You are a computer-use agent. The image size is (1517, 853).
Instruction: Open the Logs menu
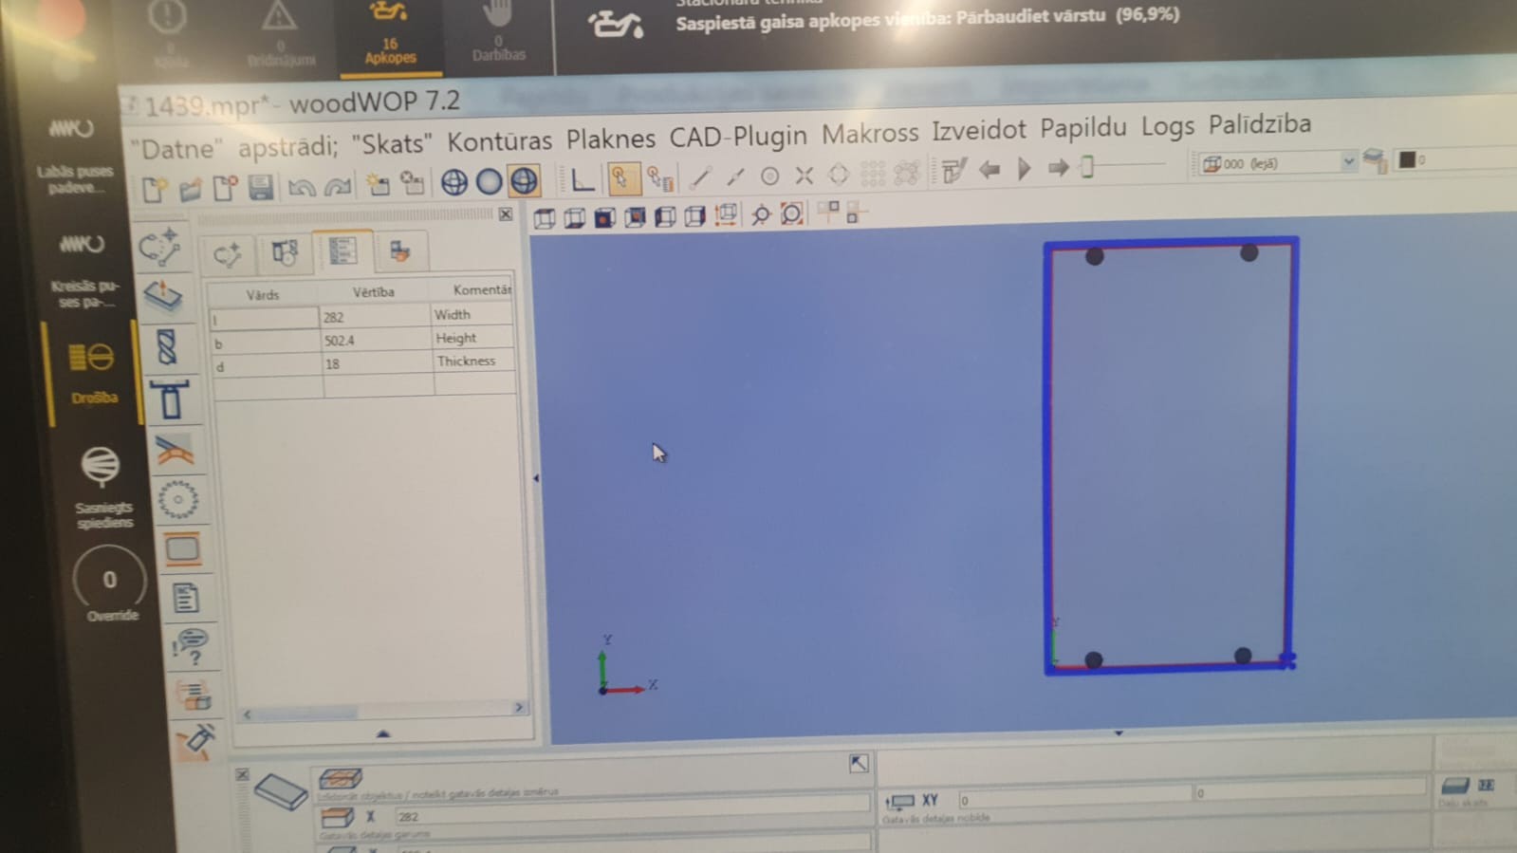(1167, 126)
